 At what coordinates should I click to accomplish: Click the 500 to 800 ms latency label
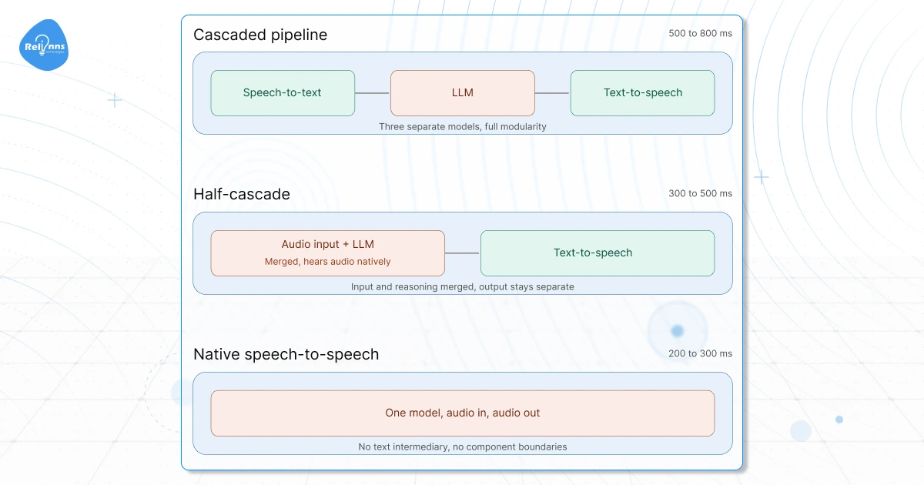[x=701, y=33]
